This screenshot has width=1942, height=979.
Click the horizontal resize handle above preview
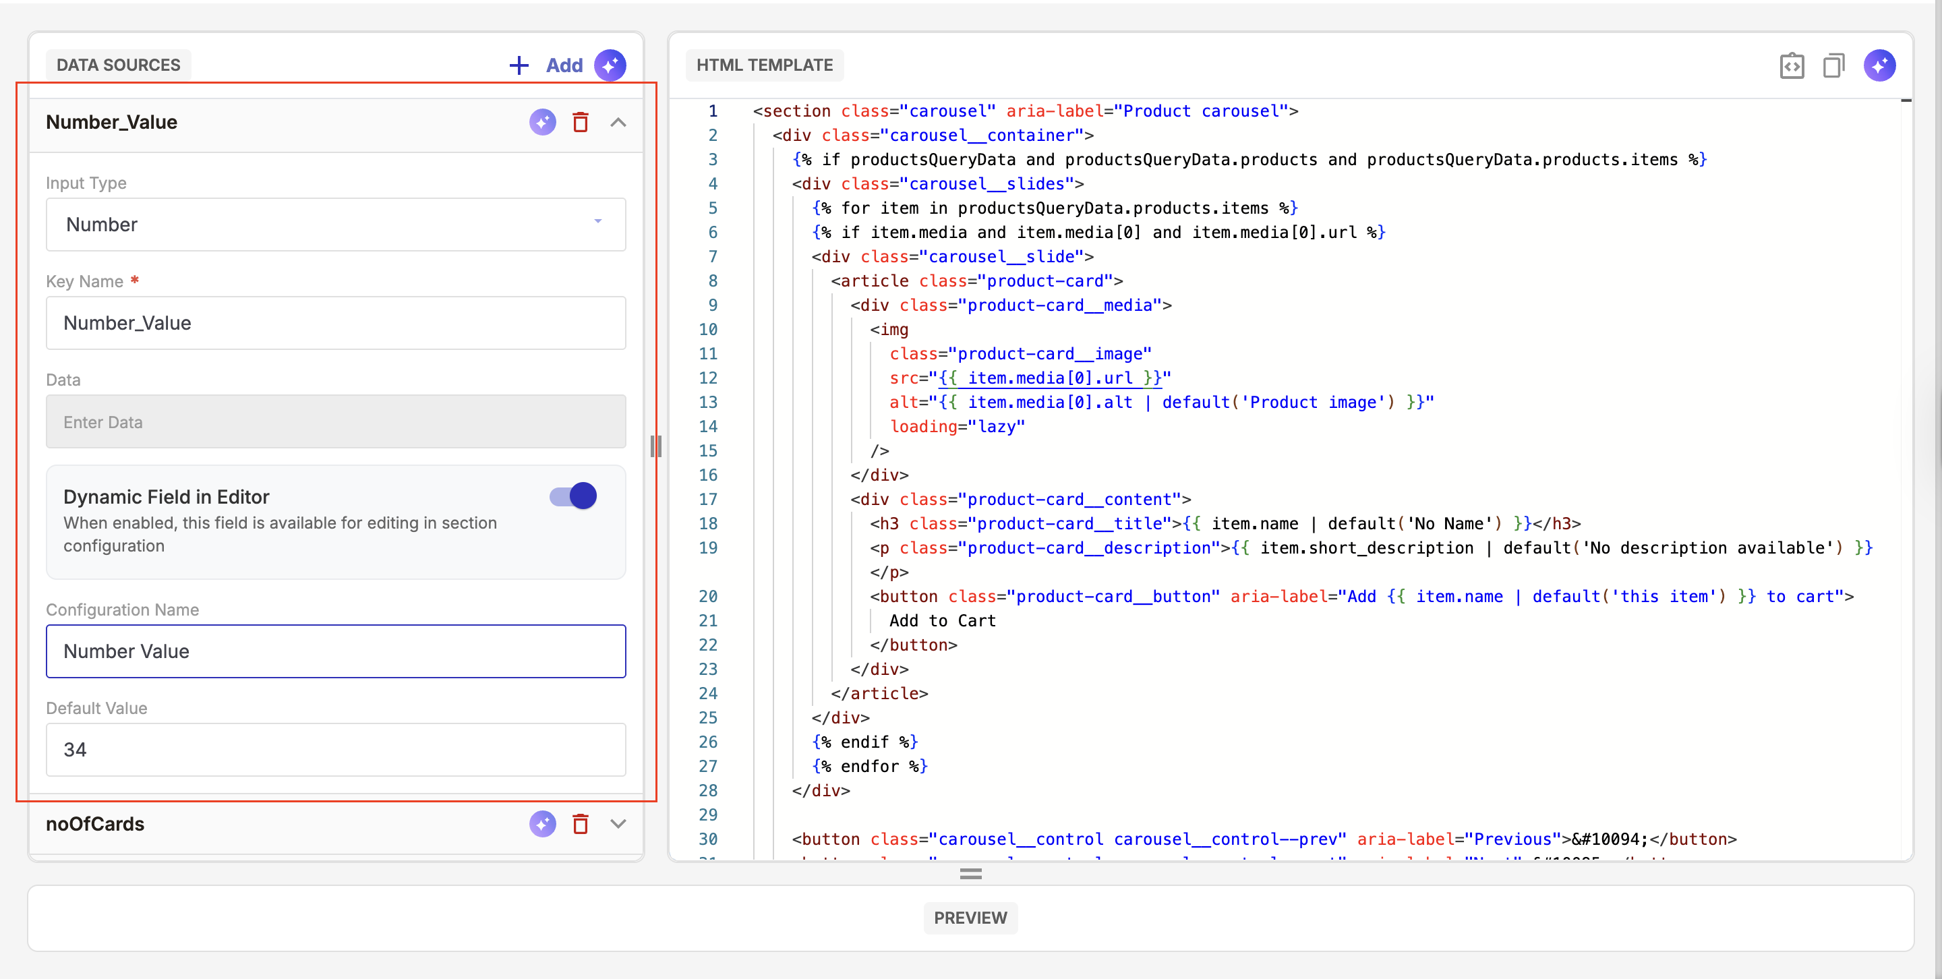click(970, 874)
